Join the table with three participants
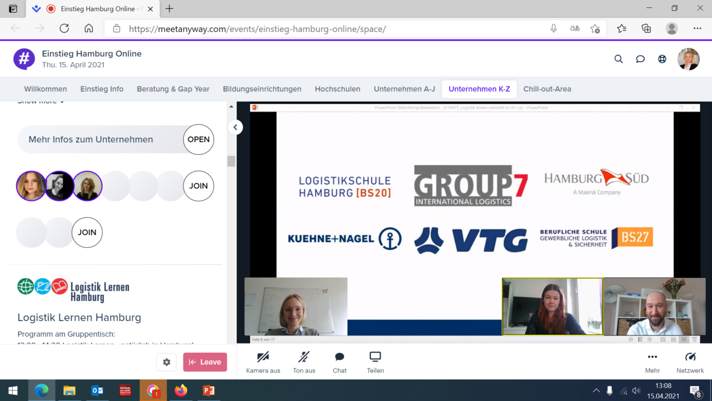712x401 pixels. point(198,186)
